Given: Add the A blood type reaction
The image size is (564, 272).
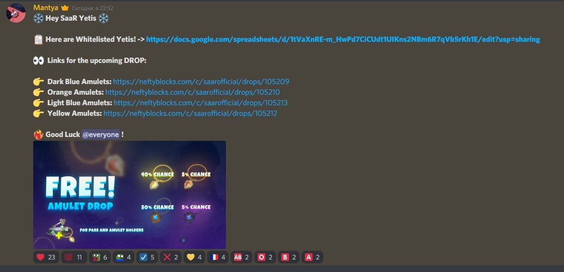Looking at the screenshot, I should tap(312, 257).
